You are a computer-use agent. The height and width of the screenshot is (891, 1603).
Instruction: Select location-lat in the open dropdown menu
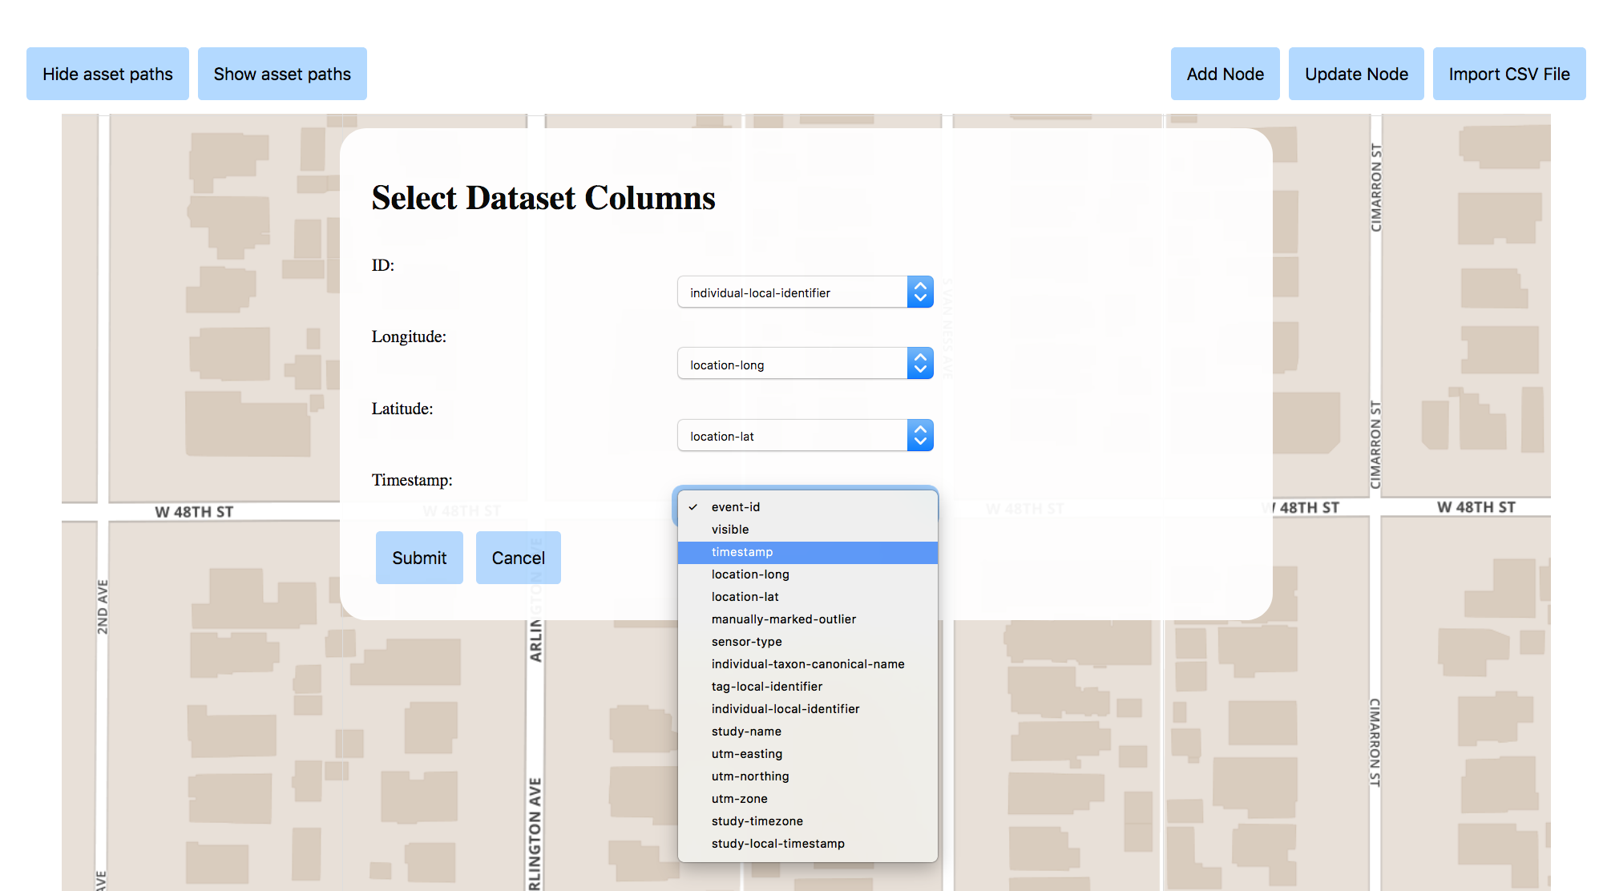[x=745, y=597]
